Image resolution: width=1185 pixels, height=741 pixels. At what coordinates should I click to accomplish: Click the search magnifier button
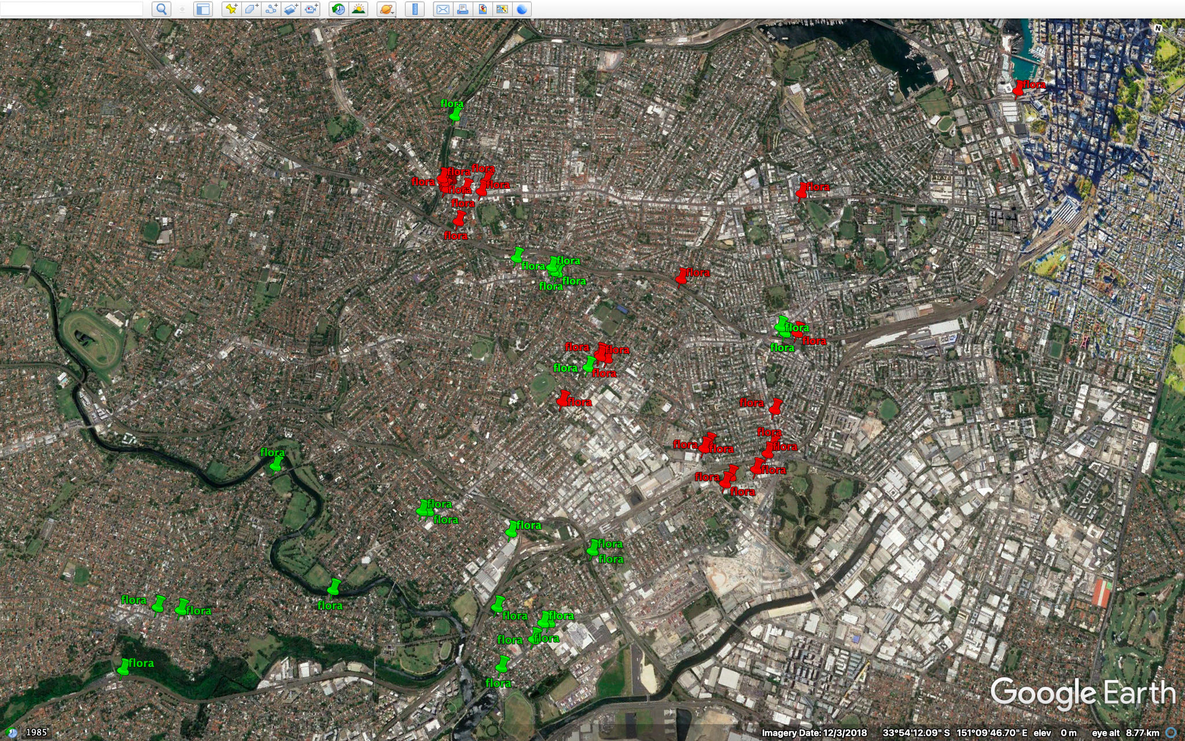pos(161,9)
